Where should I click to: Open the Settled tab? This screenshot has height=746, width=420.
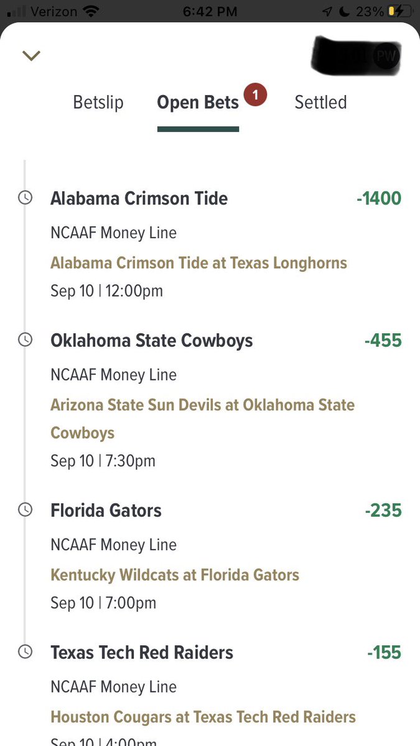pos(320,102)
